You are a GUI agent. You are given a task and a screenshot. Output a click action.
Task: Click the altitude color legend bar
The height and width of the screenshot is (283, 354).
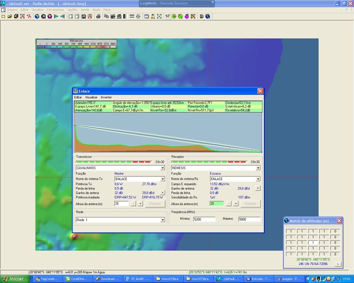pos(76,46)
